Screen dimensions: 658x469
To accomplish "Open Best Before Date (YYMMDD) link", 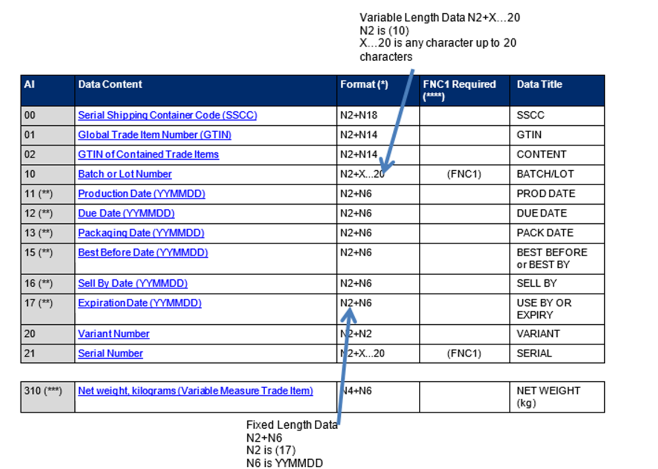I will tap(143, 253).
